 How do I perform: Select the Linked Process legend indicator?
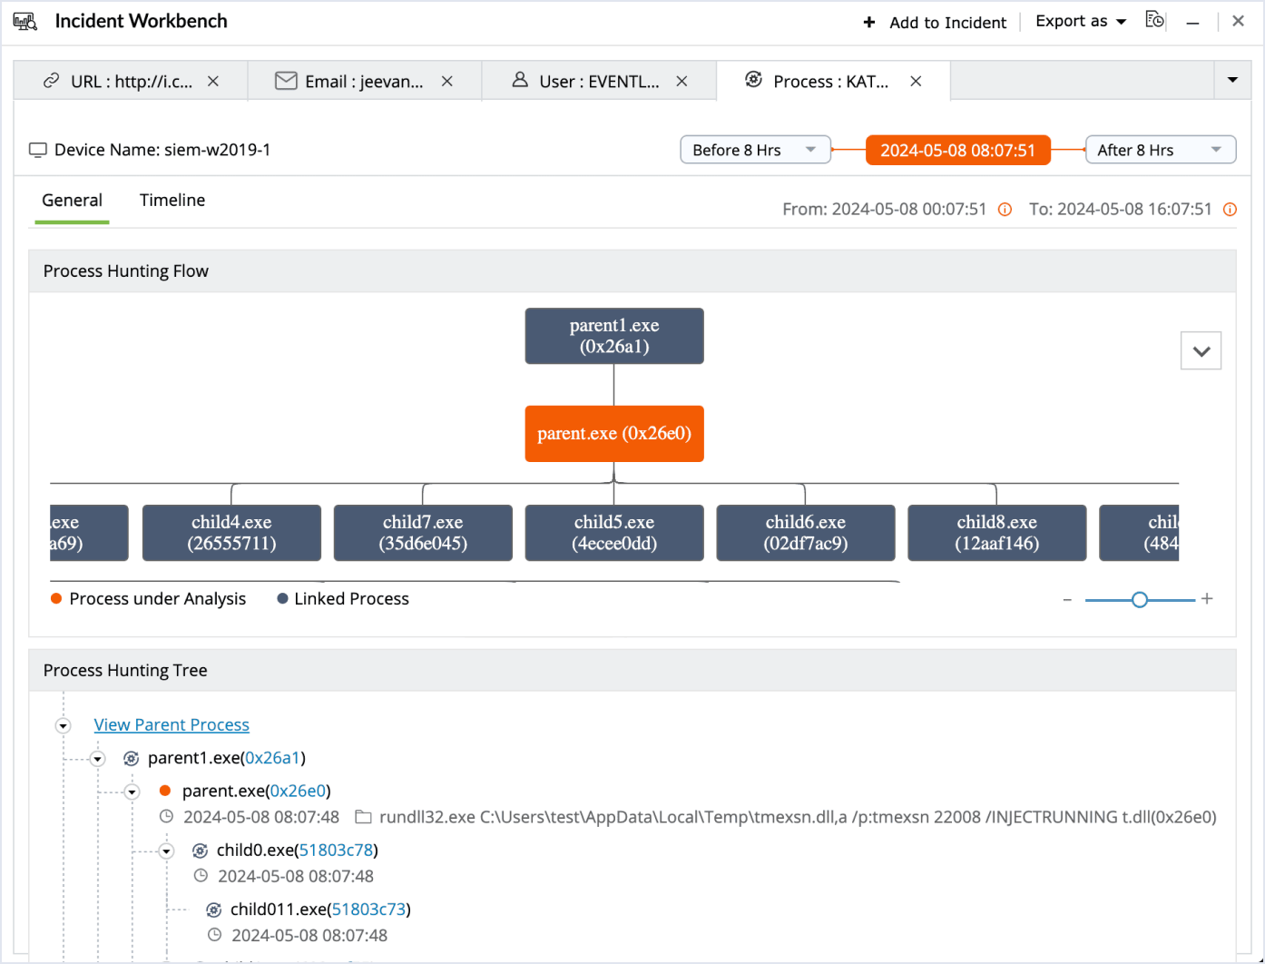pos(281,599)
